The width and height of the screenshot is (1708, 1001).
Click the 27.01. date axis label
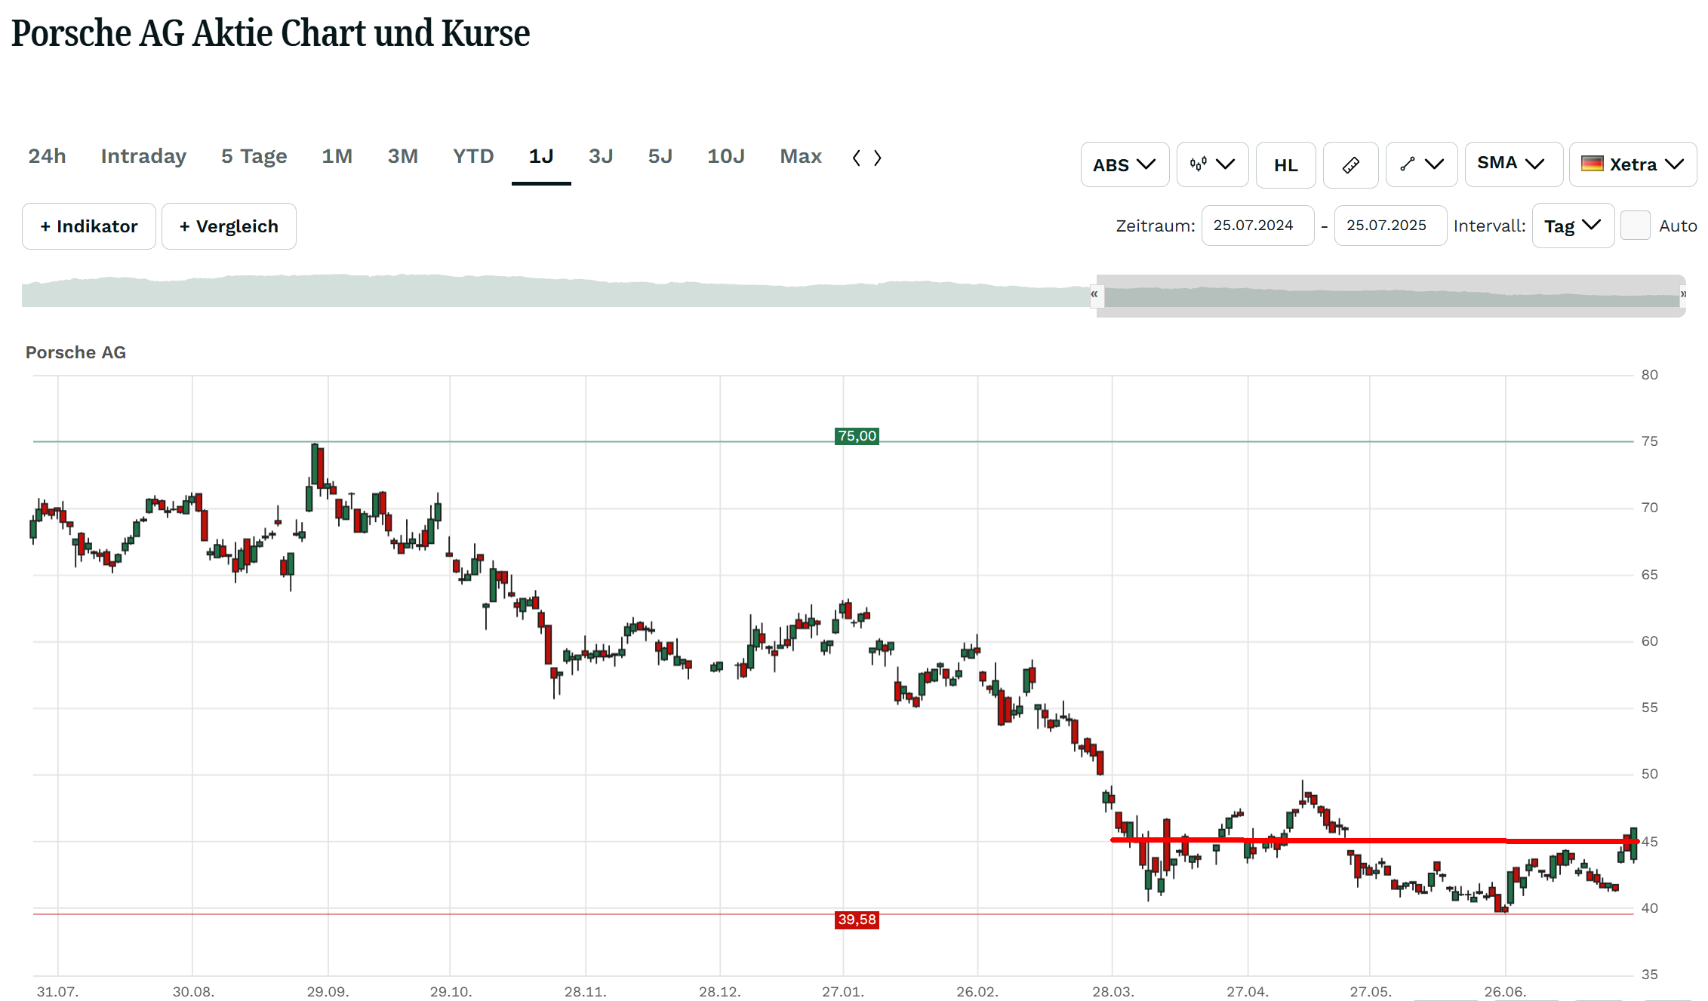point(843,991)
